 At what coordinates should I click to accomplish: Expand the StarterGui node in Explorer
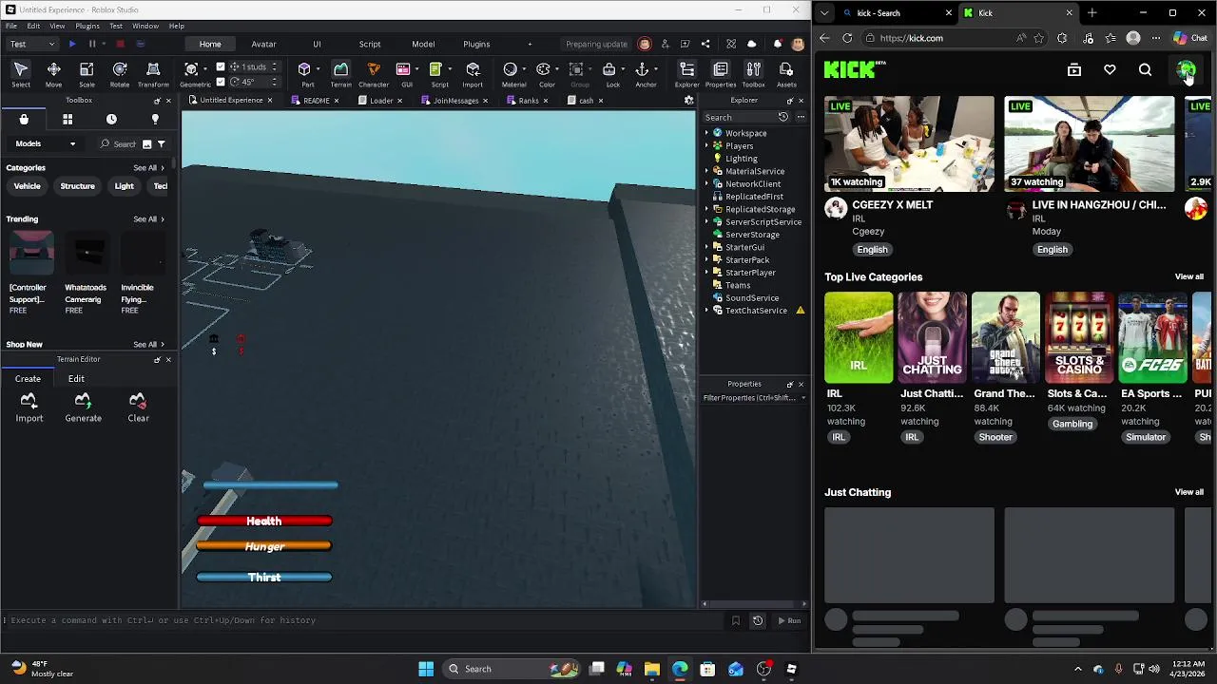tap(706, 247)
